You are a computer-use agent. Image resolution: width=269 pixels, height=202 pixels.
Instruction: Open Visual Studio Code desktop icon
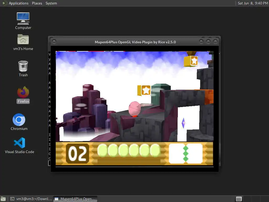pyautogui.click(x=19, y=145)
